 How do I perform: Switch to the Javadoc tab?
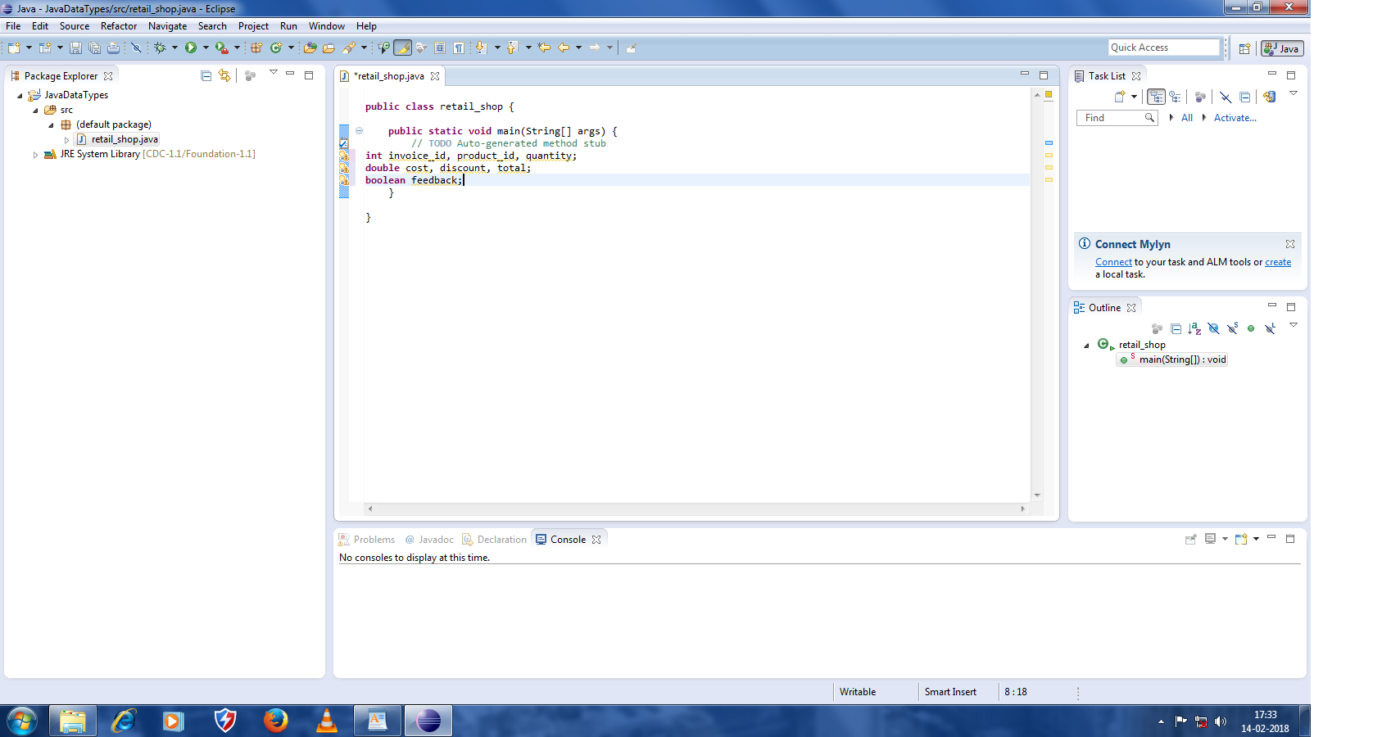(x=429, y=540)
